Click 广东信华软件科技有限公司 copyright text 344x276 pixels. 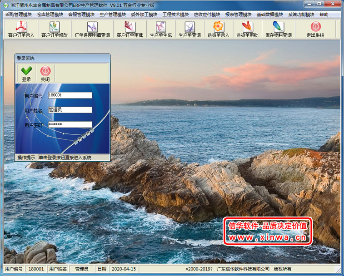point(243,269)
